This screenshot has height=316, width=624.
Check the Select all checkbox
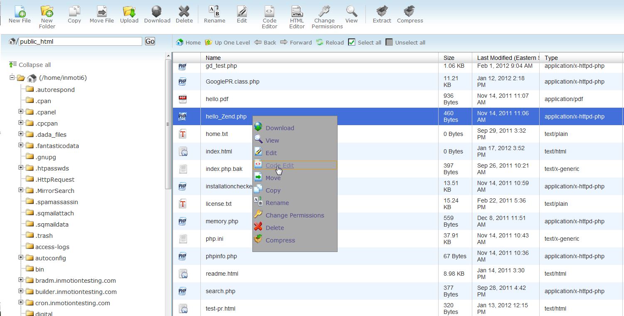click(x=351, y=42)
